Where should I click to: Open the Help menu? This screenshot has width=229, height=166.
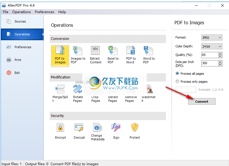[x=62, y=12]
